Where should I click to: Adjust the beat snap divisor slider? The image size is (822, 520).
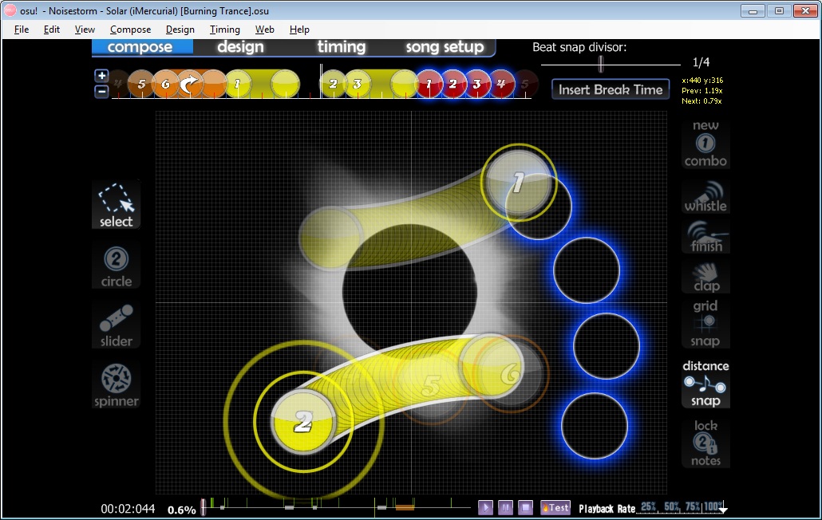(601, 64)
